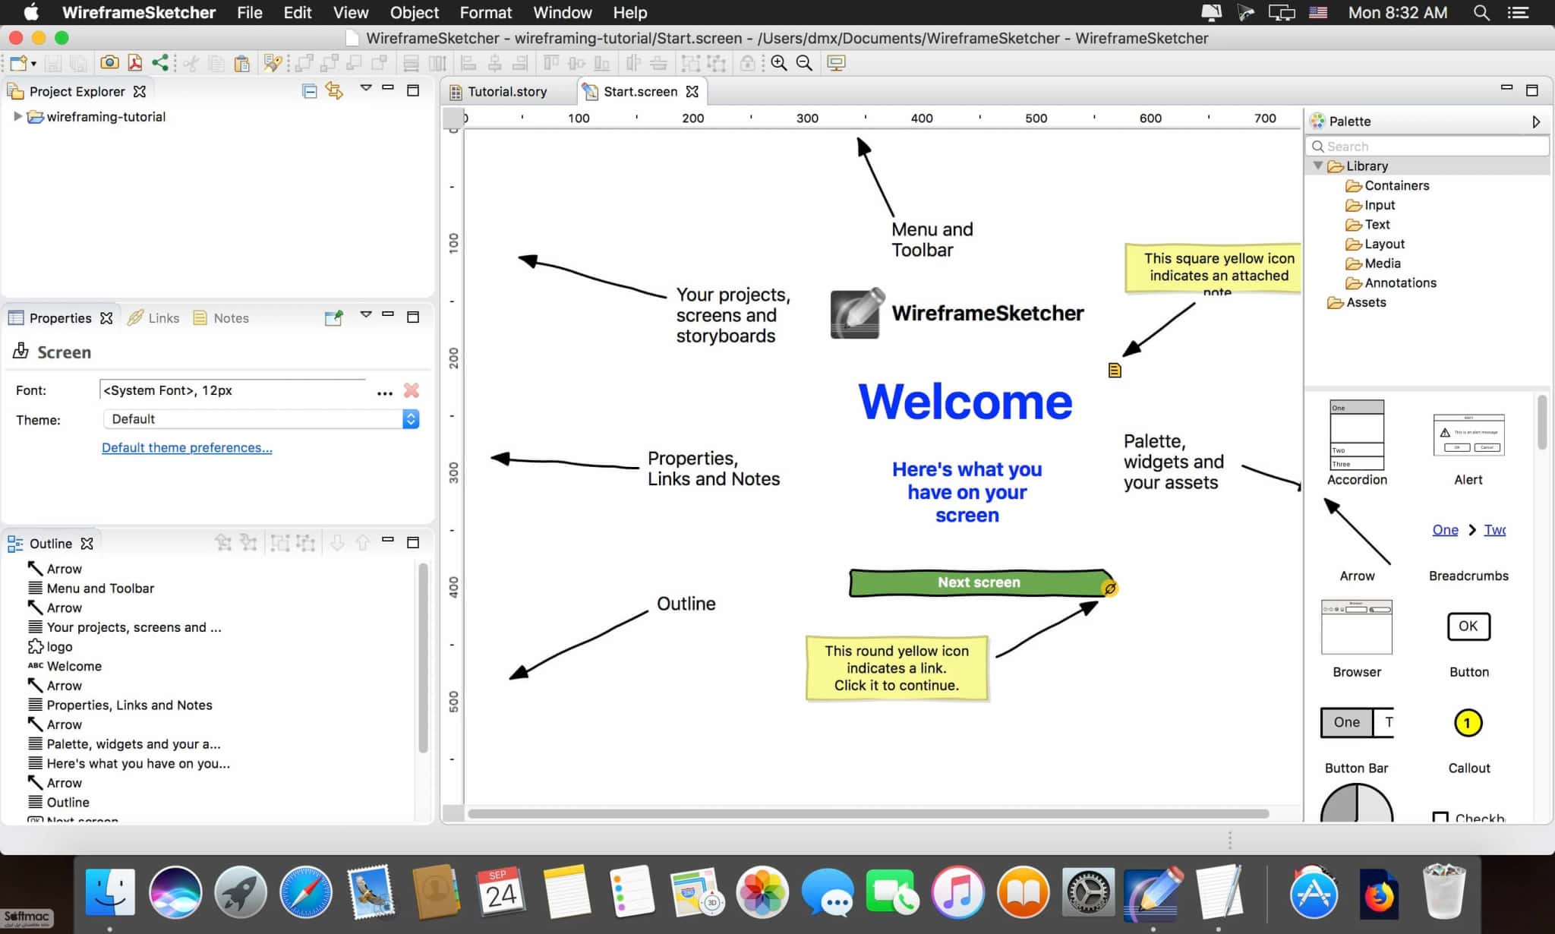Open the Format menu

[x=485, y=12]
